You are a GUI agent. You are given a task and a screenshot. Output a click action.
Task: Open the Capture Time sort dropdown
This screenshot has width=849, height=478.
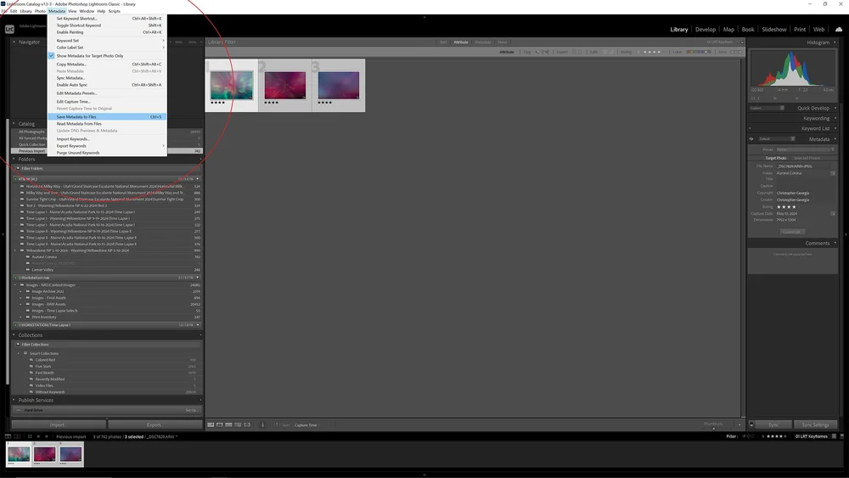pyautogui.click(x=307, y=425)
